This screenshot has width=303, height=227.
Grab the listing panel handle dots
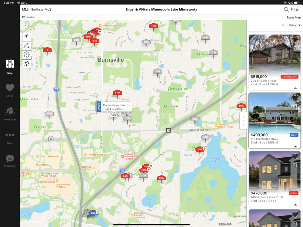pyautogui.click(x=243, y=121)
